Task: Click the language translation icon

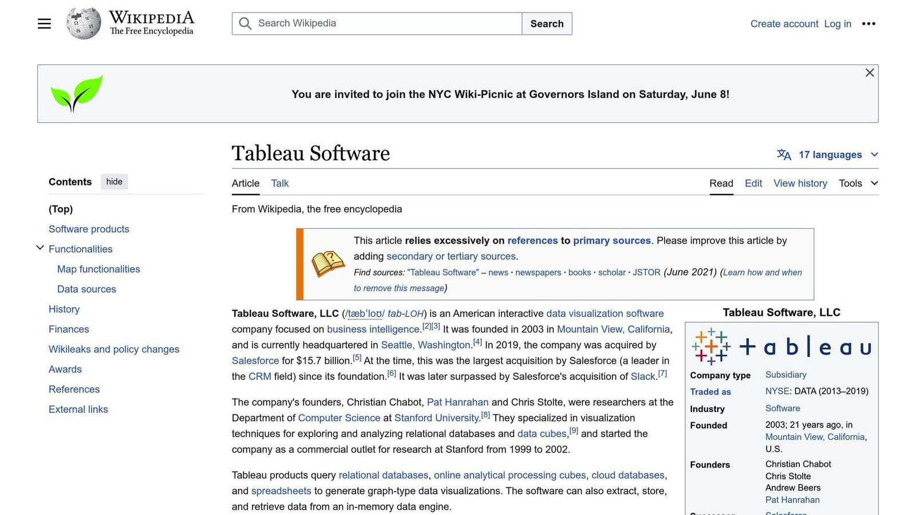Action: point(784,154)
